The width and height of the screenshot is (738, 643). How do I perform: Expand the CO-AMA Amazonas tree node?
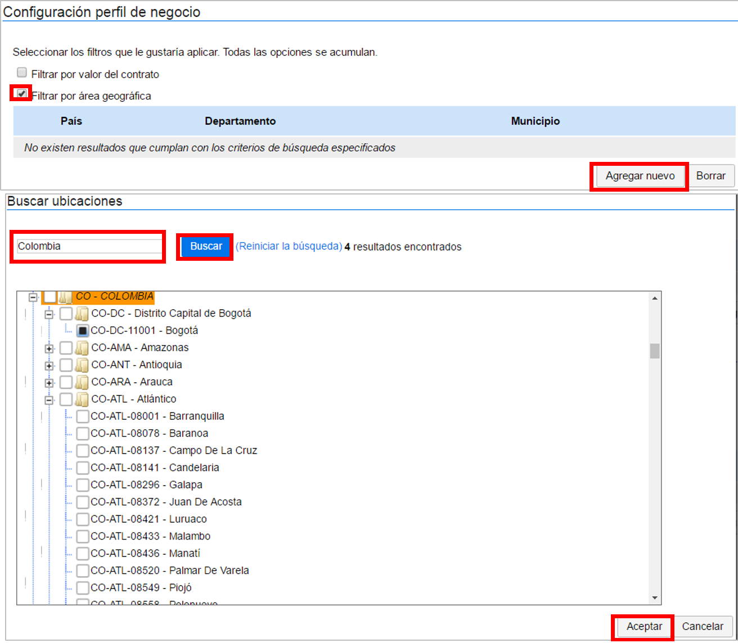tap(49, 348)
